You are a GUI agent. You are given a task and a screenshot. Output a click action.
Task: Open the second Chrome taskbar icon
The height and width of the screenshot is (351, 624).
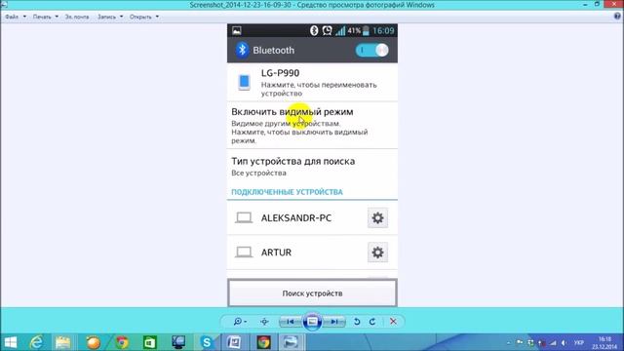click(263, 342)
